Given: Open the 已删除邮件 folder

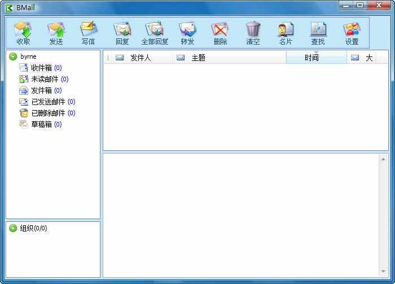Looking at the screenshot, I should click(x=47, y=113).
